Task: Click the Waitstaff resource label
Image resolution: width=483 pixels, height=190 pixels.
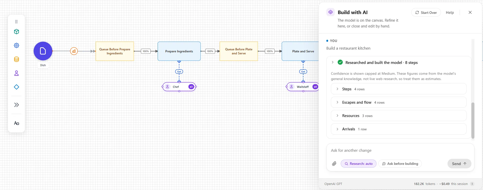Action: [303, 87]
